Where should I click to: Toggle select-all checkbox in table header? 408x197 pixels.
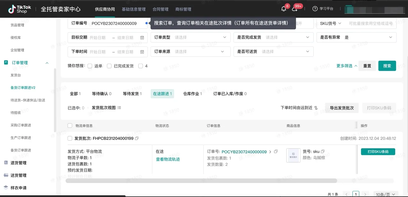70,126
